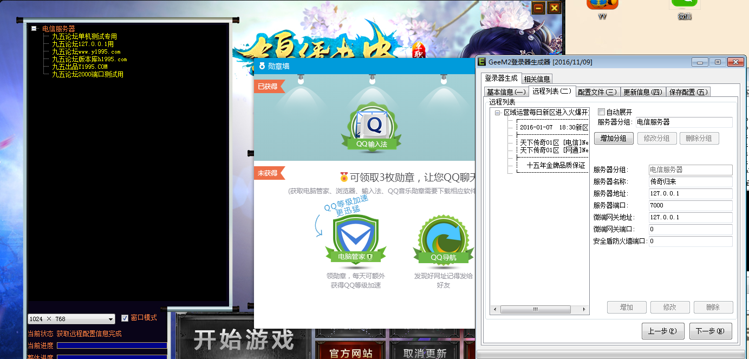Minimize the game launcher with its gold button
This screenshot has height=359, width=749.
(x=538, y=8)
